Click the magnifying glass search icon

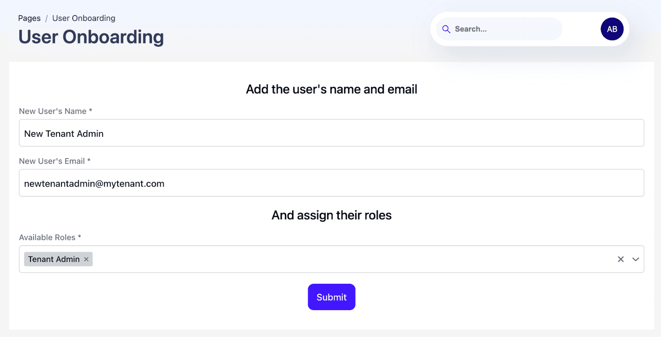pos(446,29)
